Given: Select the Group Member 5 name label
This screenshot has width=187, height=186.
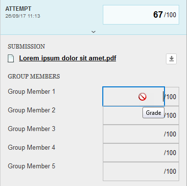Looking at the screenshot, I should coord(31,166).
